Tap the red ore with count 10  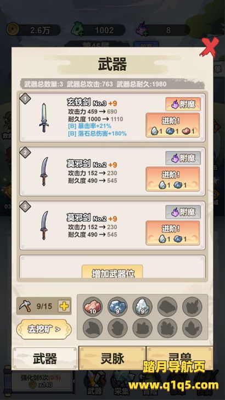(x=93, y=306)
